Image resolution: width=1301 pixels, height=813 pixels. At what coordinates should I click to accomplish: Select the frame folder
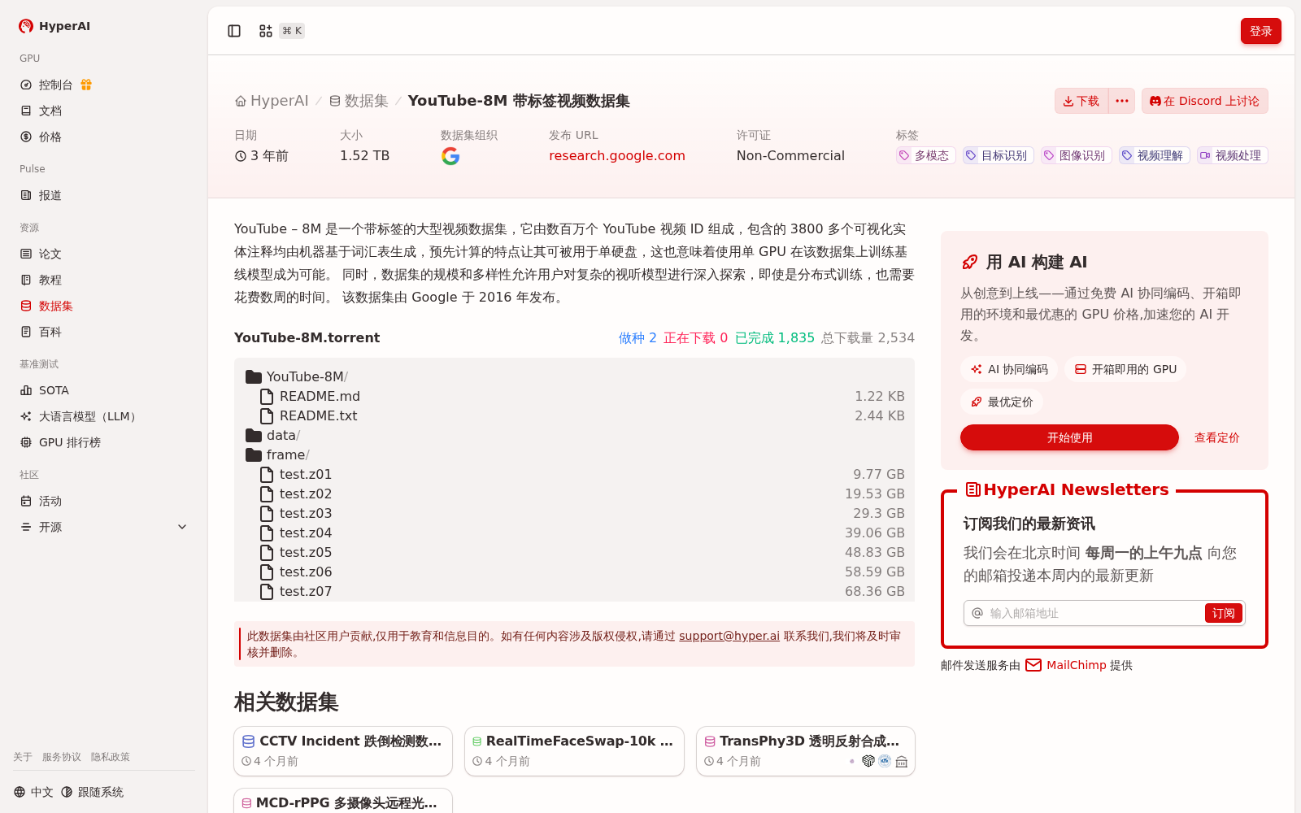277,454
